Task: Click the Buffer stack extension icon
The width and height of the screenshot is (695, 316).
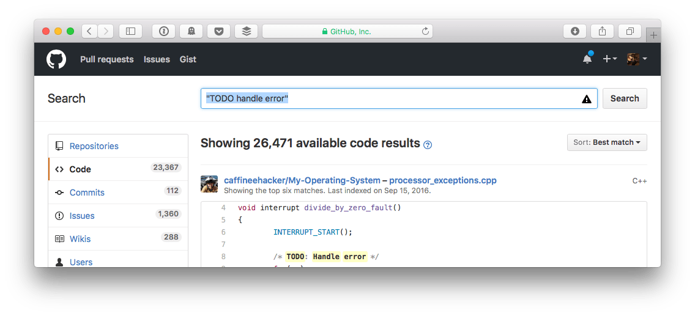Action: 246,31
